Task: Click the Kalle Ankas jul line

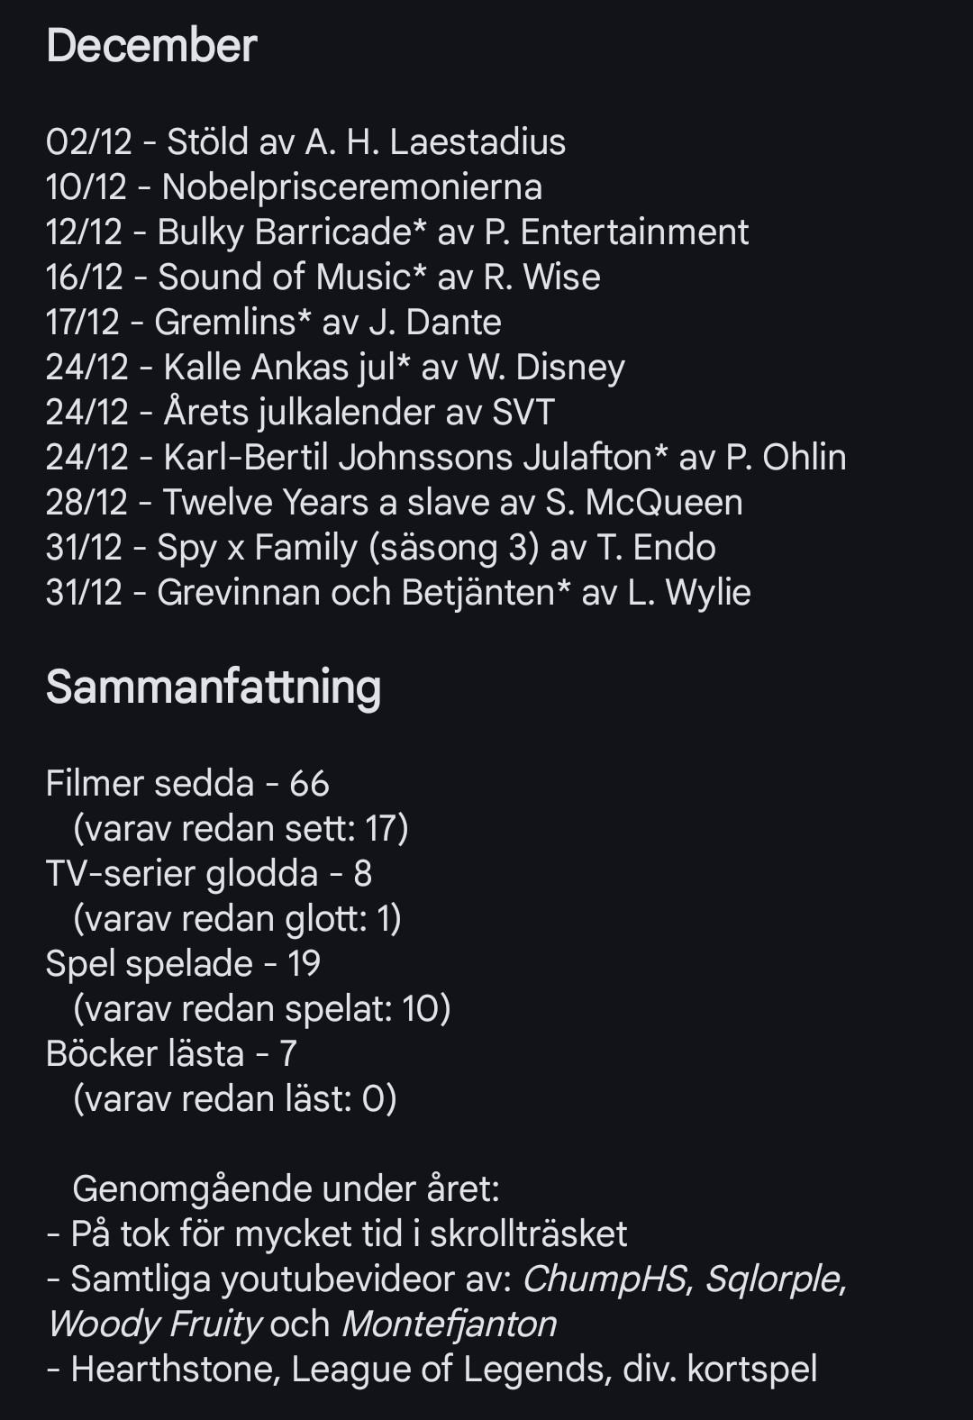Action: 335,368
